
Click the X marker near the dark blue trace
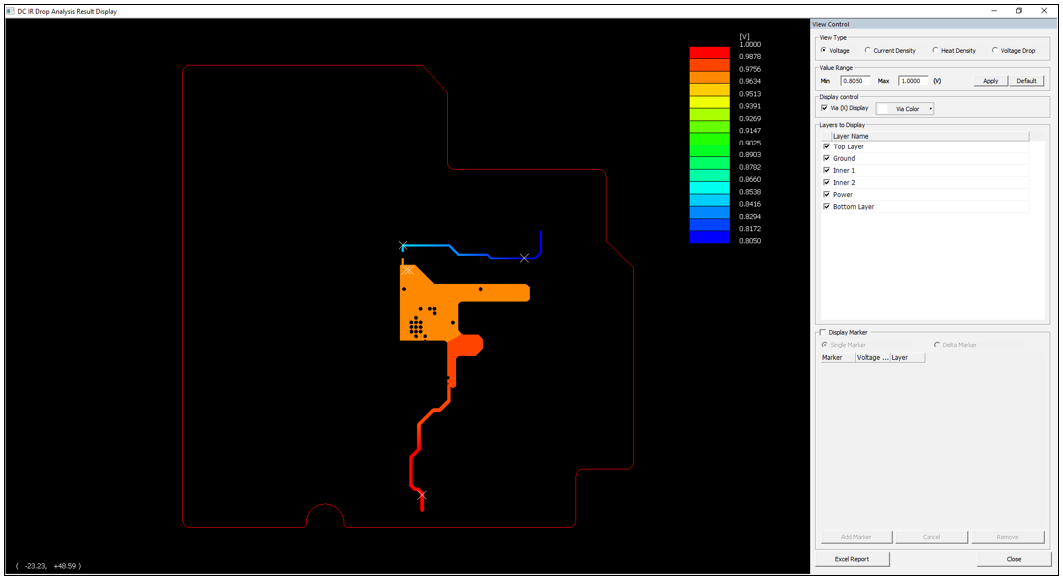(525, 258)
